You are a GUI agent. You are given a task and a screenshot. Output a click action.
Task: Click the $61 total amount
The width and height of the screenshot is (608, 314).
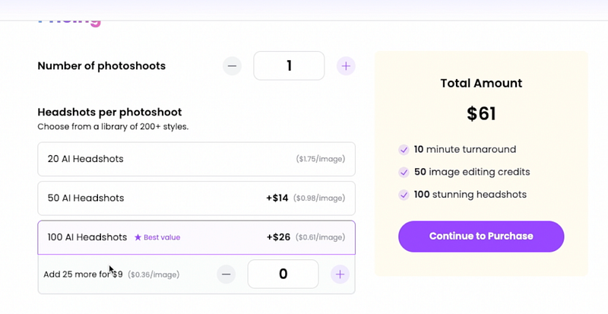[481, 114]
